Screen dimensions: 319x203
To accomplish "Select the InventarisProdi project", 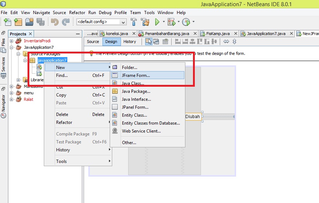I will 37,41.
